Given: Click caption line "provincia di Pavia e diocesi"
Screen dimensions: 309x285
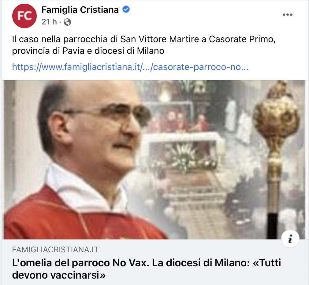Looking at the screenshot, I should click(x=88, y=51).
